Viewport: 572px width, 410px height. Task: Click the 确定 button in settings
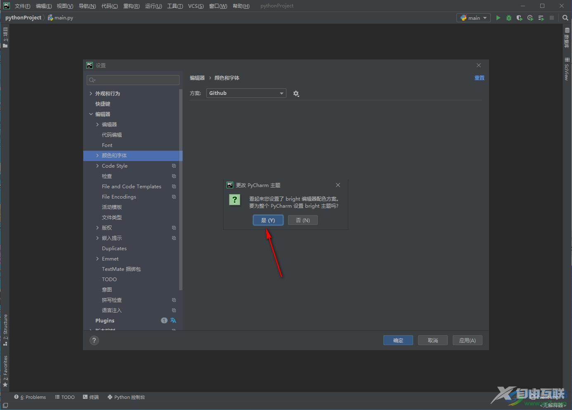(398, 340)
